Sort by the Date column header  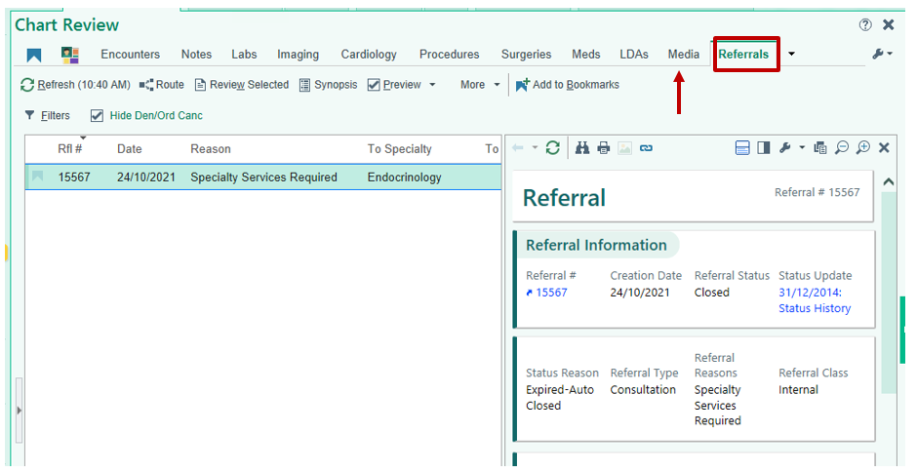129,149
